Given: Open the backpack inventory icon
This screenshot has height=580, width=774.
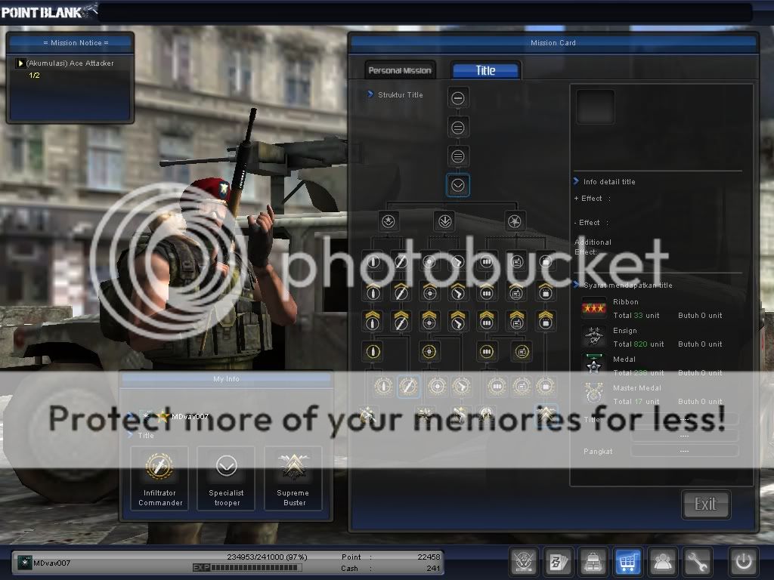Looking at the screenshot, I should pyautogui.click(x=593, y=561).
